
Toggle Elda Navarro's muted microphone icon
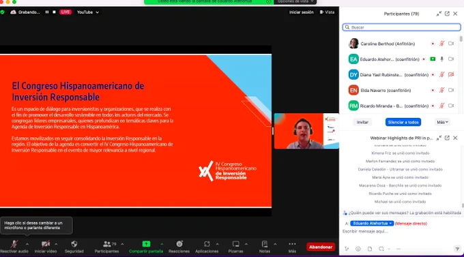(x=441, y=90)
